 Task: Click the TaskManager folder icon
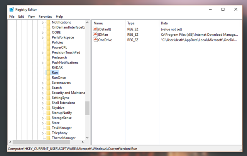[48, 128]
